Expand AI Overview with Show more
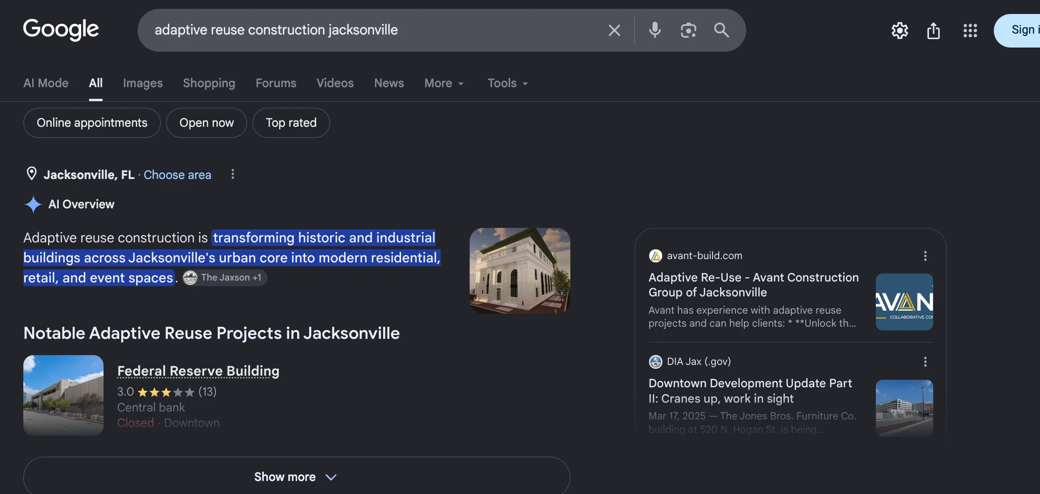1040x494 pixels. point(297,477)
